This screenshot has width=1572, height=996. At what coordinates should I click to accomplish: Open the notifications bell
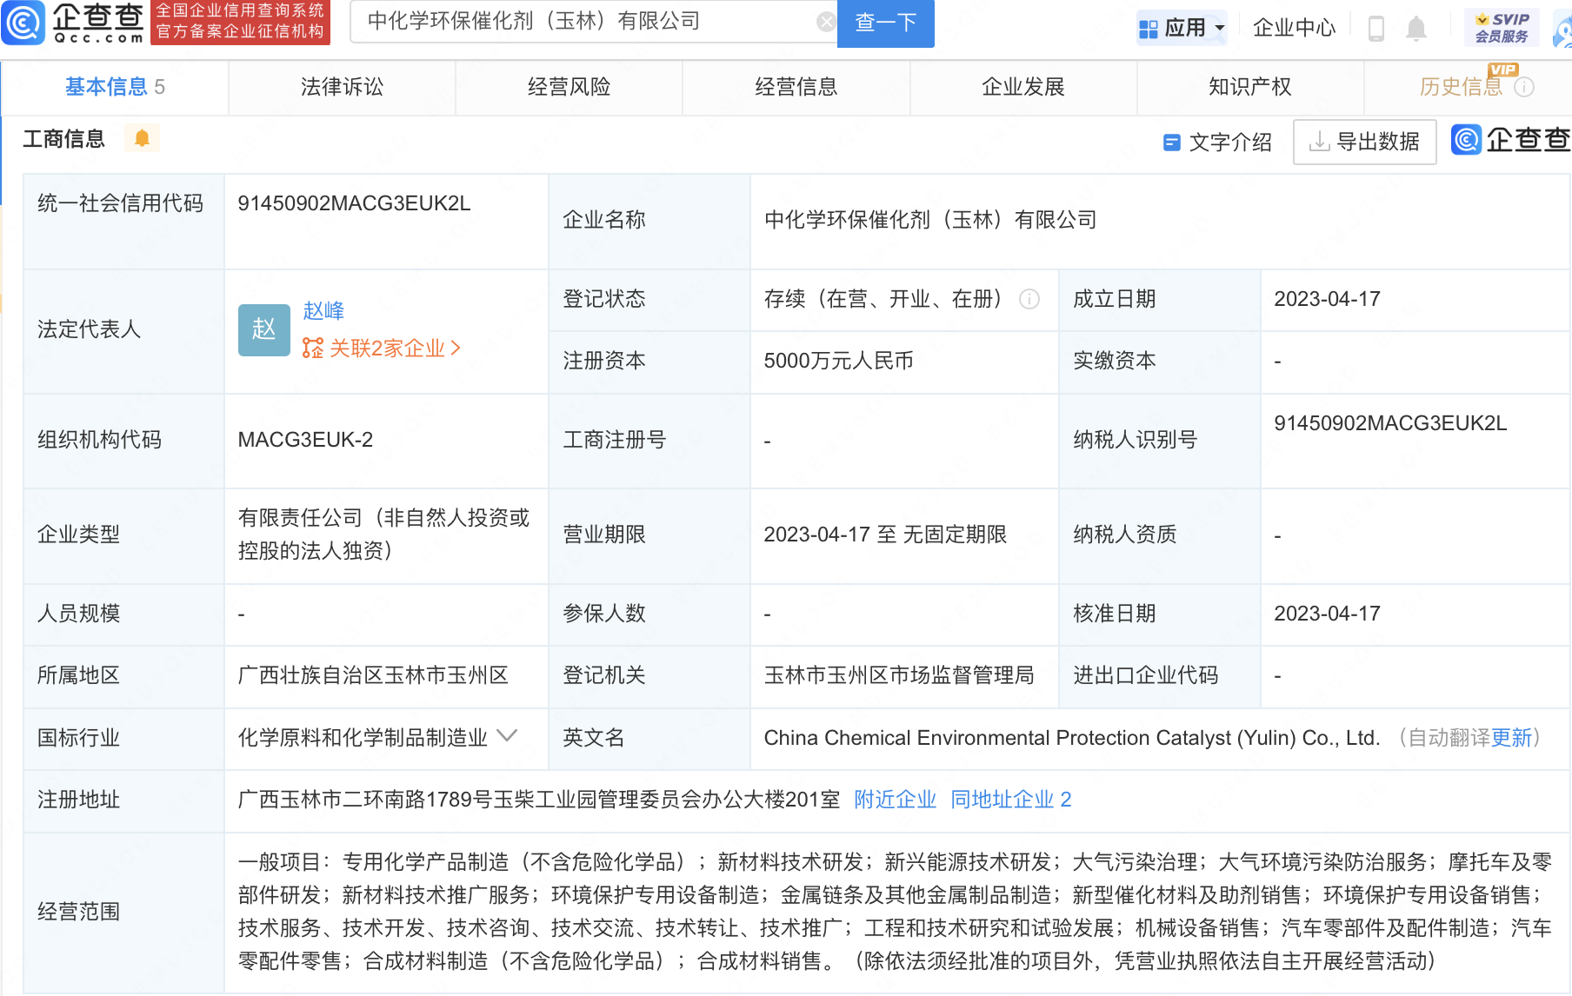point(1416,28)
